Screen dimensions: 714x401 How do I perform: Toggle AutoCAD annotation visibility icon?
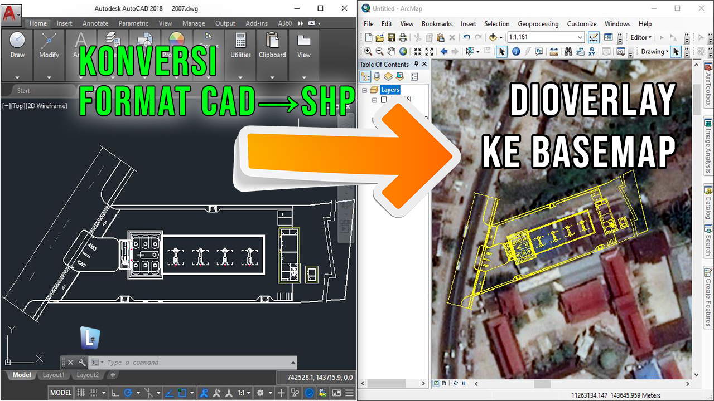tap(204, 393)
